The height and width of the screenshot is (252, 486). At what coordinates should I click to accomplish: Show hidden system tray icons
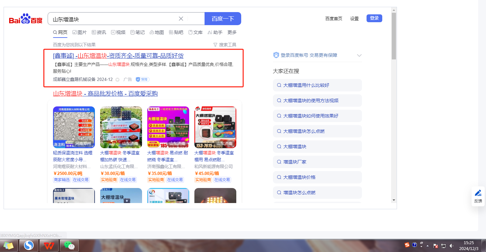tap(427, 246)
